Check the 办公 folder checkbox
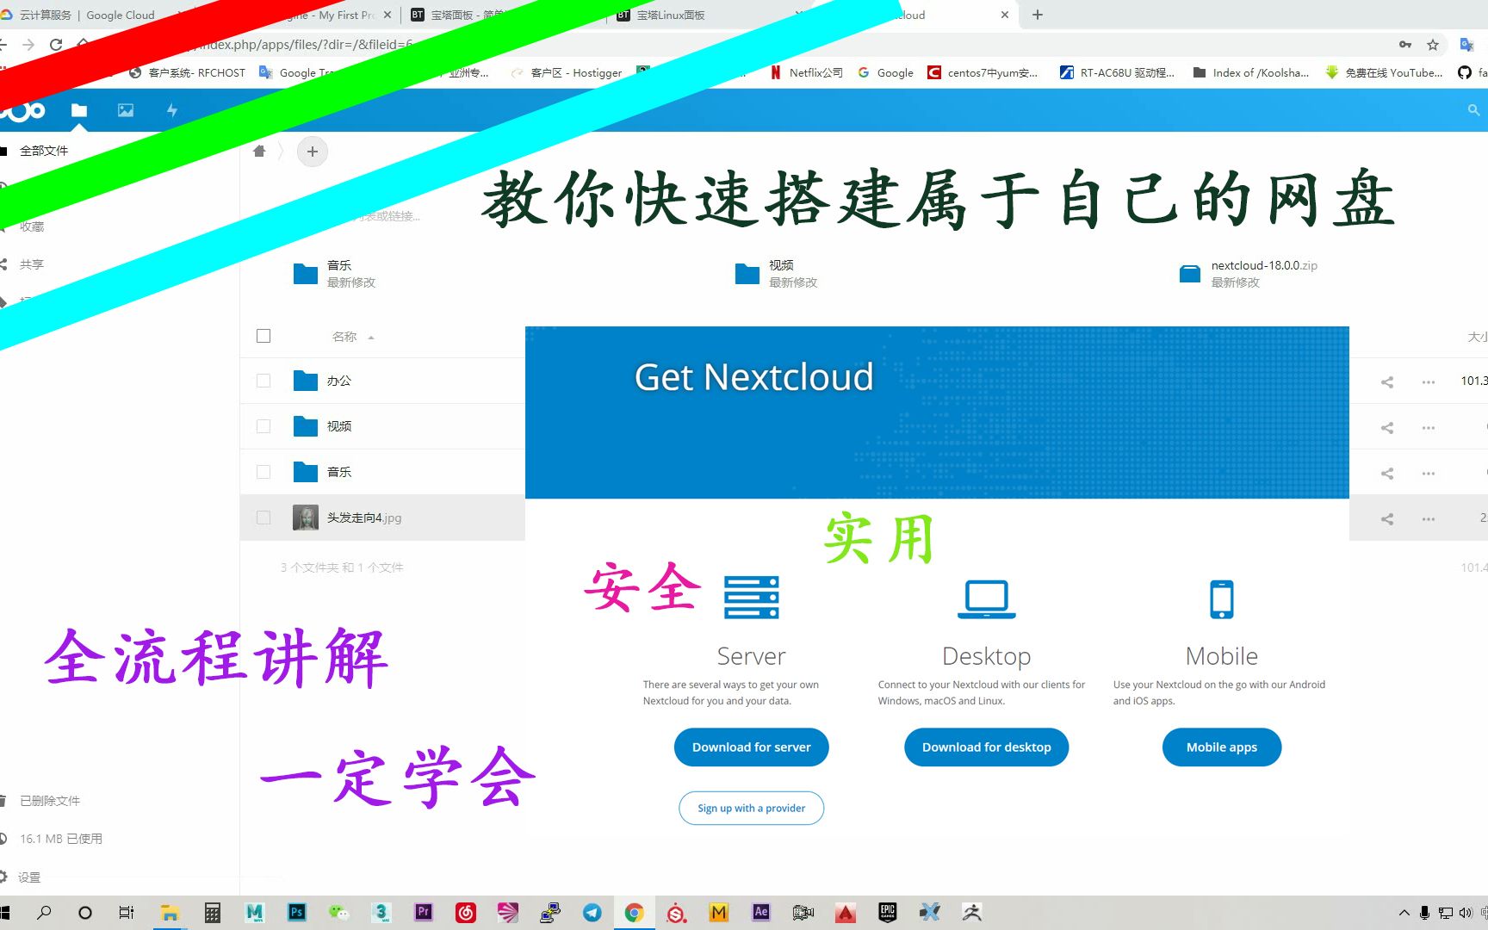Image resolution: width=1488 pixels, height=930 pixels. click(x=263, y=381)
